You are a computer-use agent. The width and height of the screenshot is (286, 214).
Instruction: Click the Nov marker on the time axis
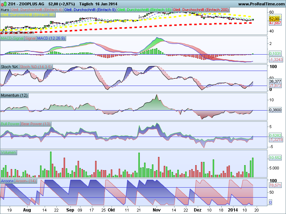click(x=157, y=210)
